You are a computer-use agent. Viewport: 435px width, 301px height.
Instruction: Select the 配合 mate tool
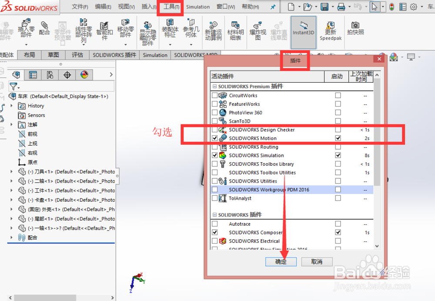44,28
